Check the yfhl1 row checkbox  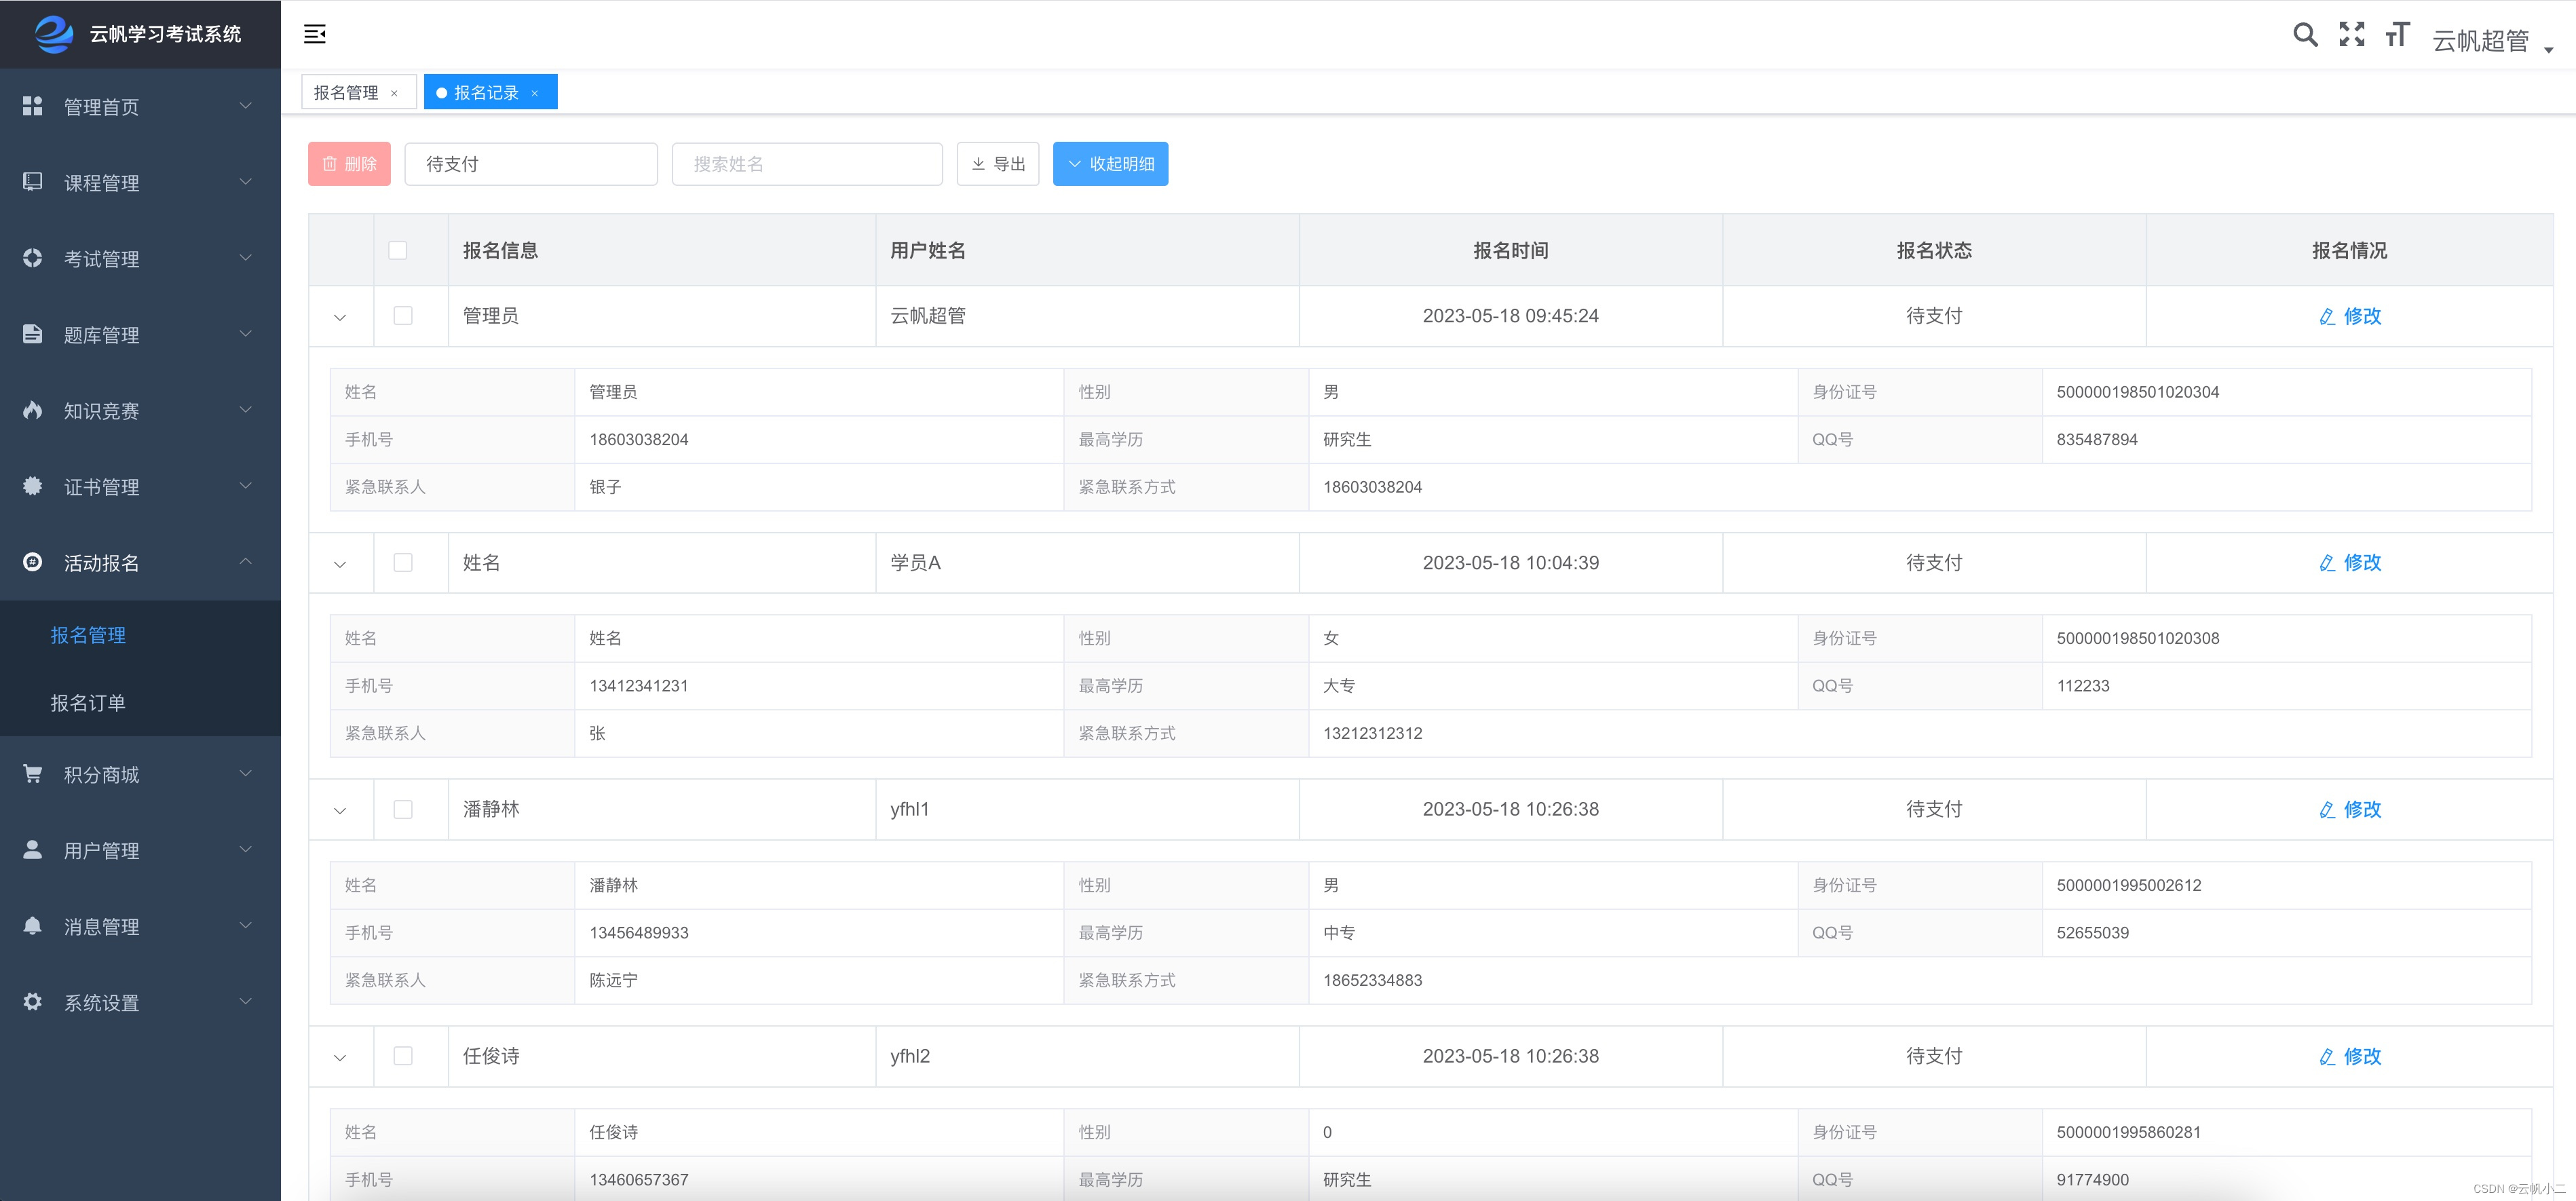[x=403, y=810]
